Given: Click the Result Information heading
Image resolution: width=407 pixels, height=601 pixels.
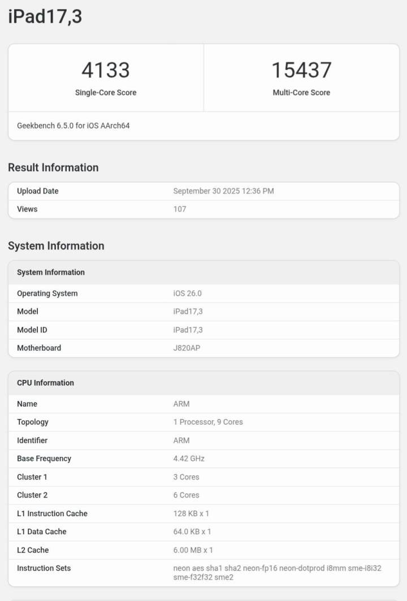Looking at the screenshot, I should [53, 167].
